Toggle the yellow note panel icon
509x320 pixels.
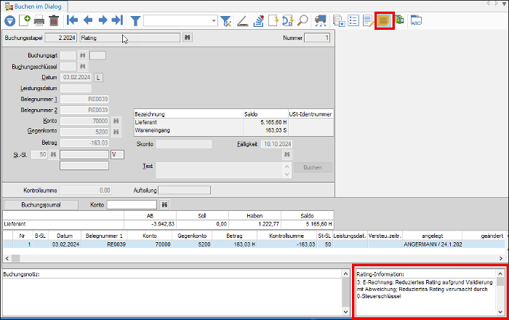(x=384, y=21)
